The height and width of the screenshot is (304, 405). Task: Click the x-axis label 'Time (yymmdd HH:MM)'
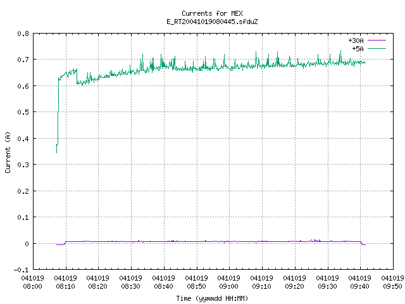212,298
